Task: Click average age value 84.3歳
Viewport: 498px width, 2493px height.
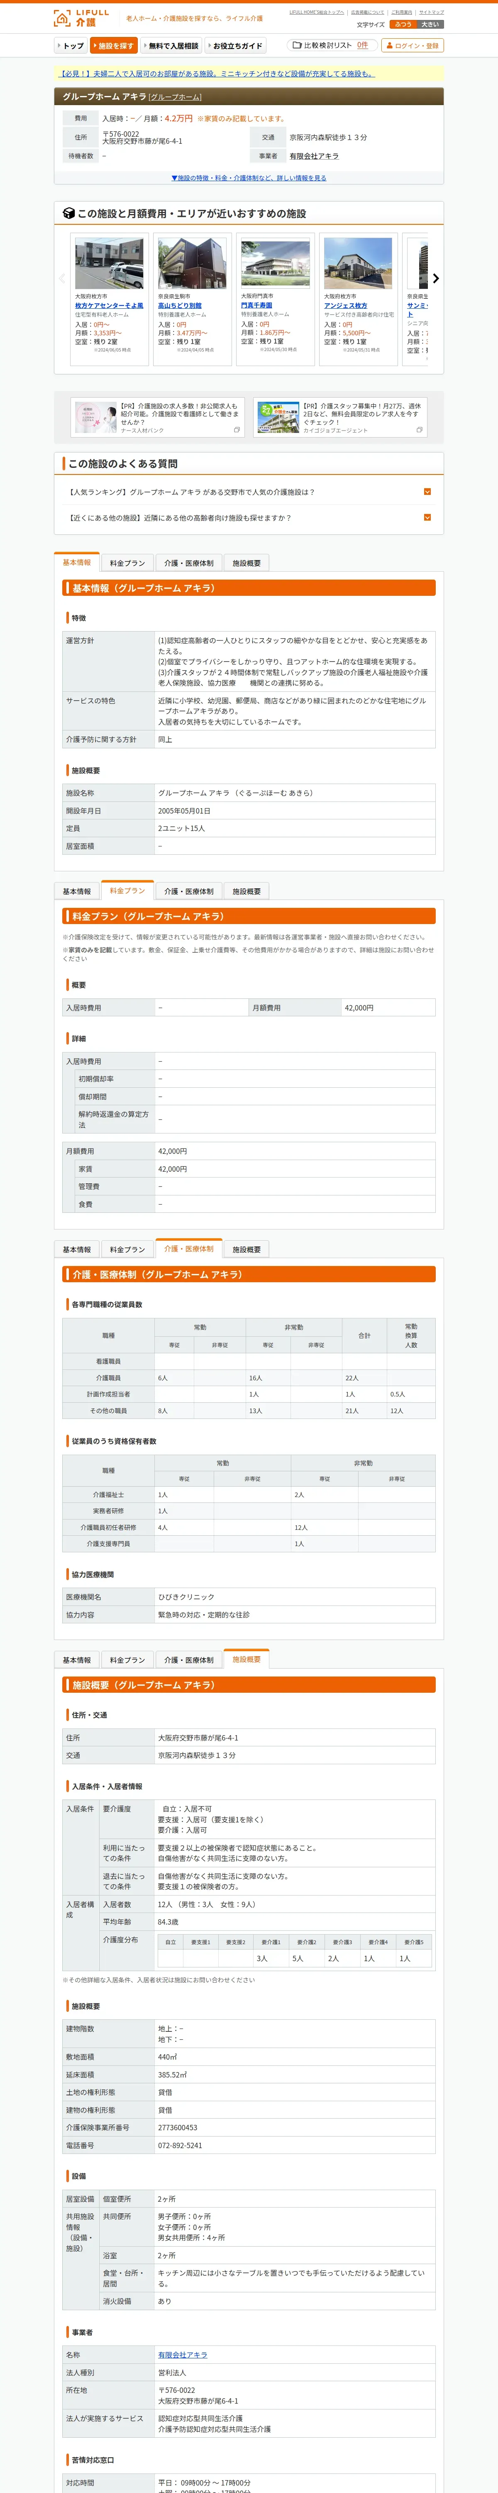Action: 168,1922
